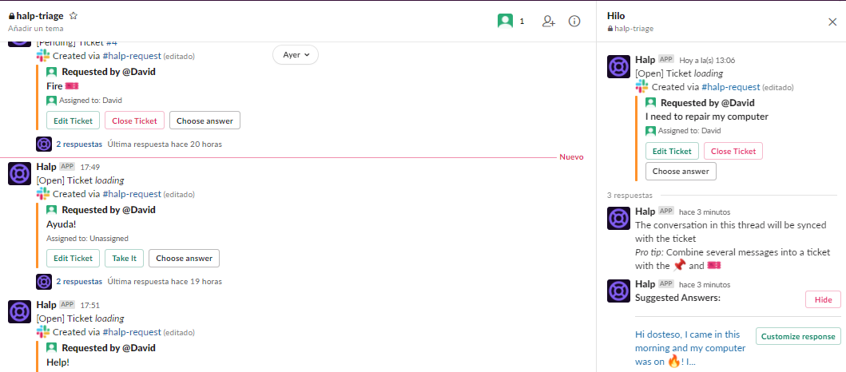
Task: Close the Hilo thread panel
Action: [x=832, y=22]
